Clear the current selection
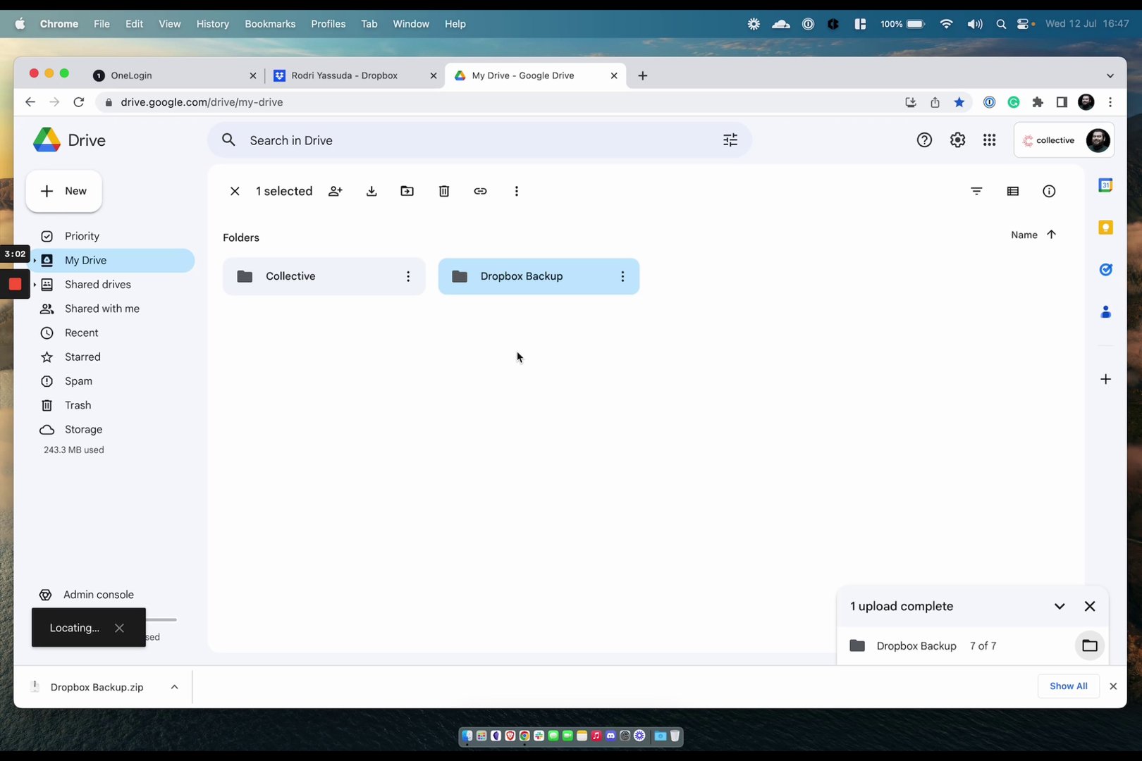Screen dimensions: 1142x761 point(235,191)
